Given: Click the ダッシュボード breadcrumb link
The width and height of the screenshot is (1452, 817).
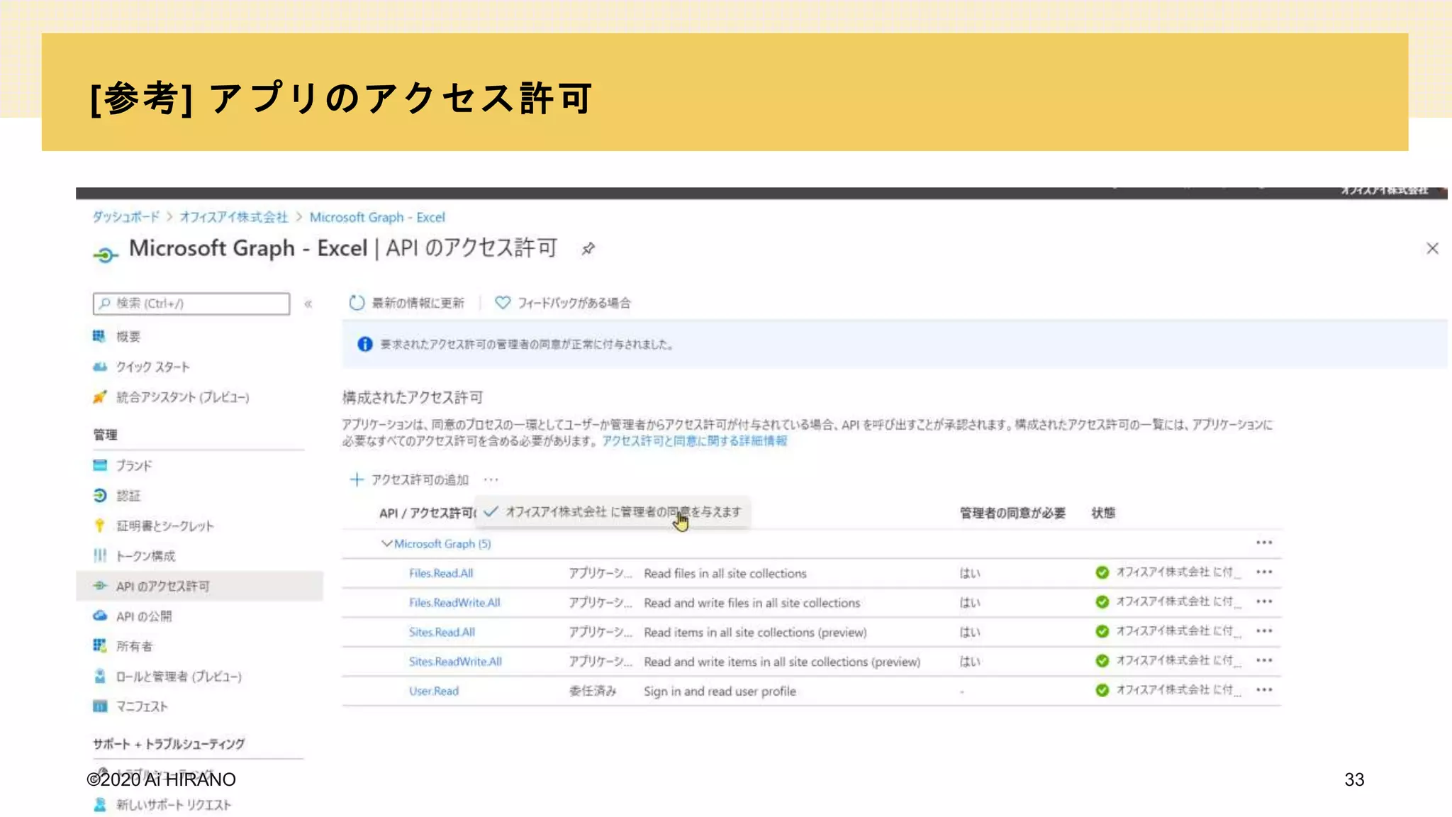Looking at the screenshot, I should 125,217.
